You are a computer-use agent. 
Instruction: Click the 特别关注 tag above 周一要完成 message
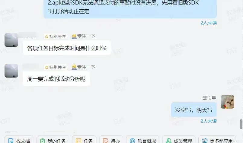click(55, 67)
